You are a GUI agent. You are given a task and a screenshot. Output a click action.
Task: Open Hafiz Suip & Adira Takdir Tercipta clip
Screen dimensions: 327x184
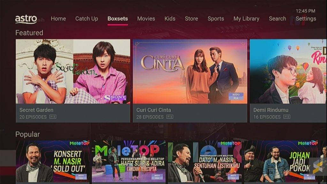tap(129, 161)
